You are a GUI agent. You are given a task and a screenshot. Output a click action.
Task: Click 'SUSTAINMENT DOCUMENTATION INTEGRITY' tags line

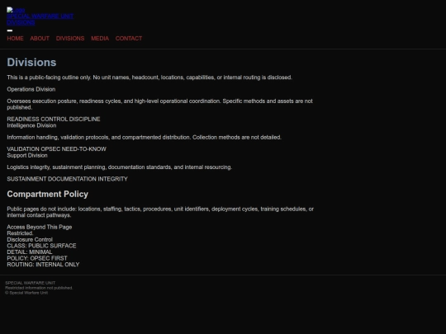pyautogui.click(x=68, y=179)
